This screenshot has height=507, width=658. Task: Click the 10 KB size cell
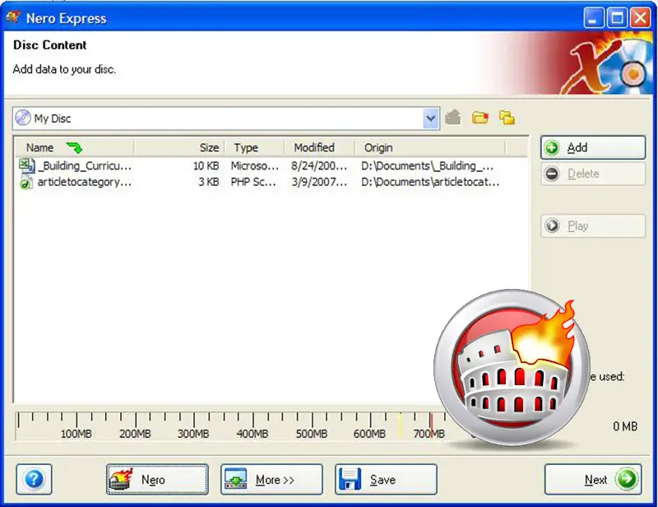[206, 166]
